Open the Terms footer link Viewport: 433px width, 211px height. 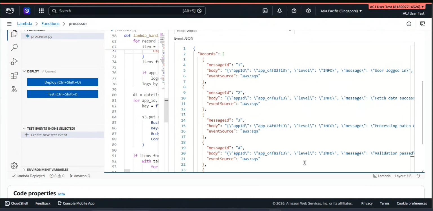[385, 203]
